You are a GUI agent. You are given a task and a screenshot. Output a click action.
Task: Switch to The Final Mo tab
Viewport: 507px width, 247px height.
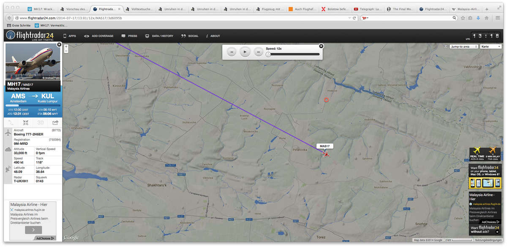click(401, 8)
